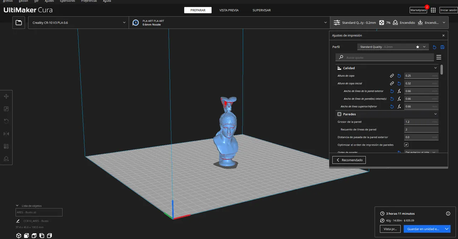The image size is (458, 239).
Task: Click the Buscar ajustes search field
Action: click(385, 57)
